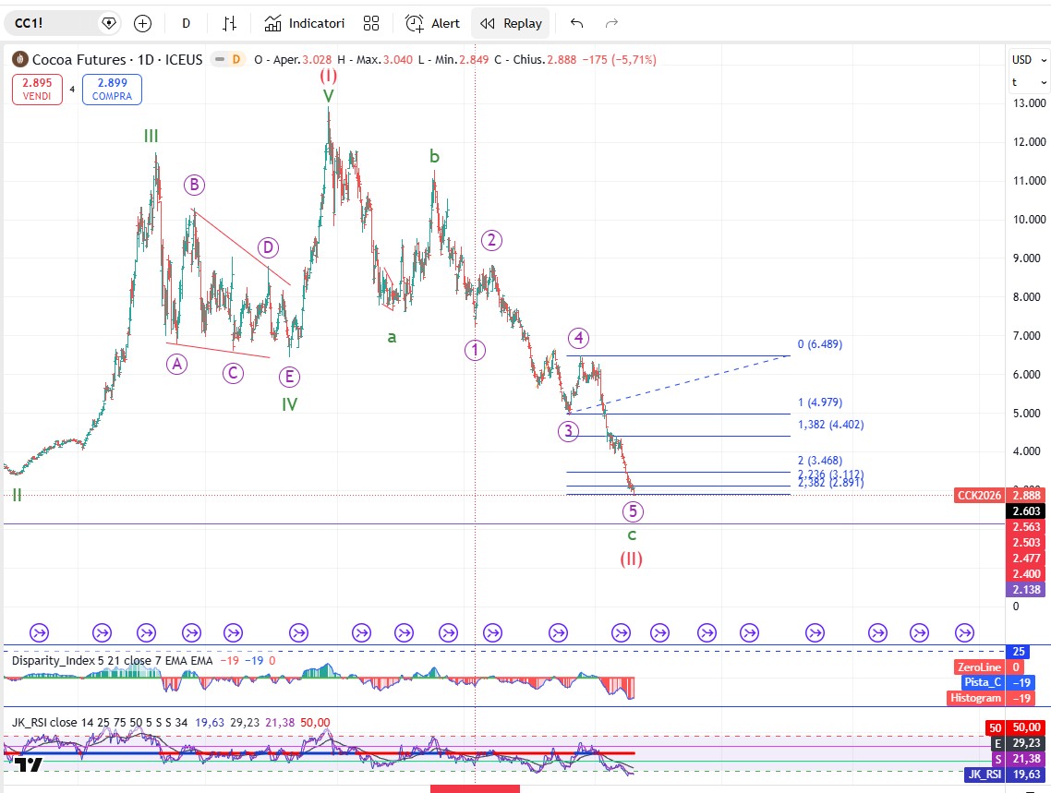
Task: Click the Cocoa Futures symbol logo icon
Action: coord(19,59)
